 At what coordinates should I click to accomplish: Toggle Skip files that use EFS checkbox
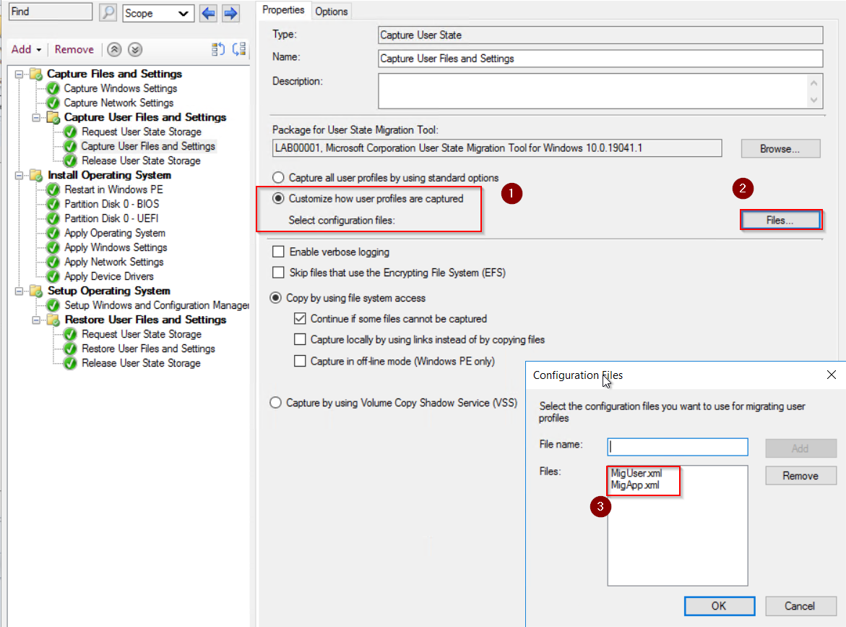pyautogui.click(x=278, y=273)
